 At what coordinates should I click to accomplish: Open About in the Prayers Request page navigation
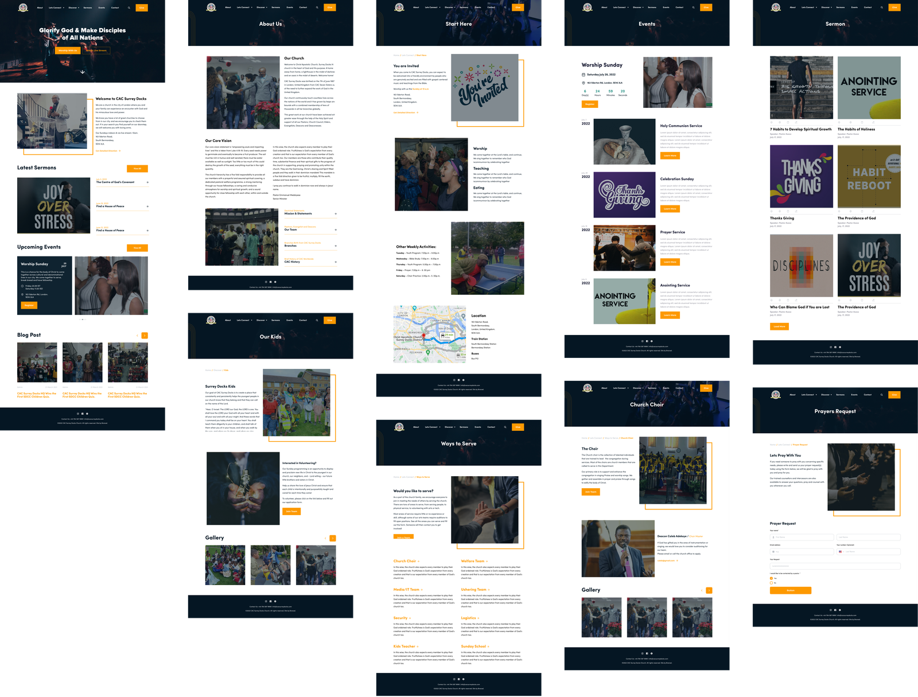point(792,395)
